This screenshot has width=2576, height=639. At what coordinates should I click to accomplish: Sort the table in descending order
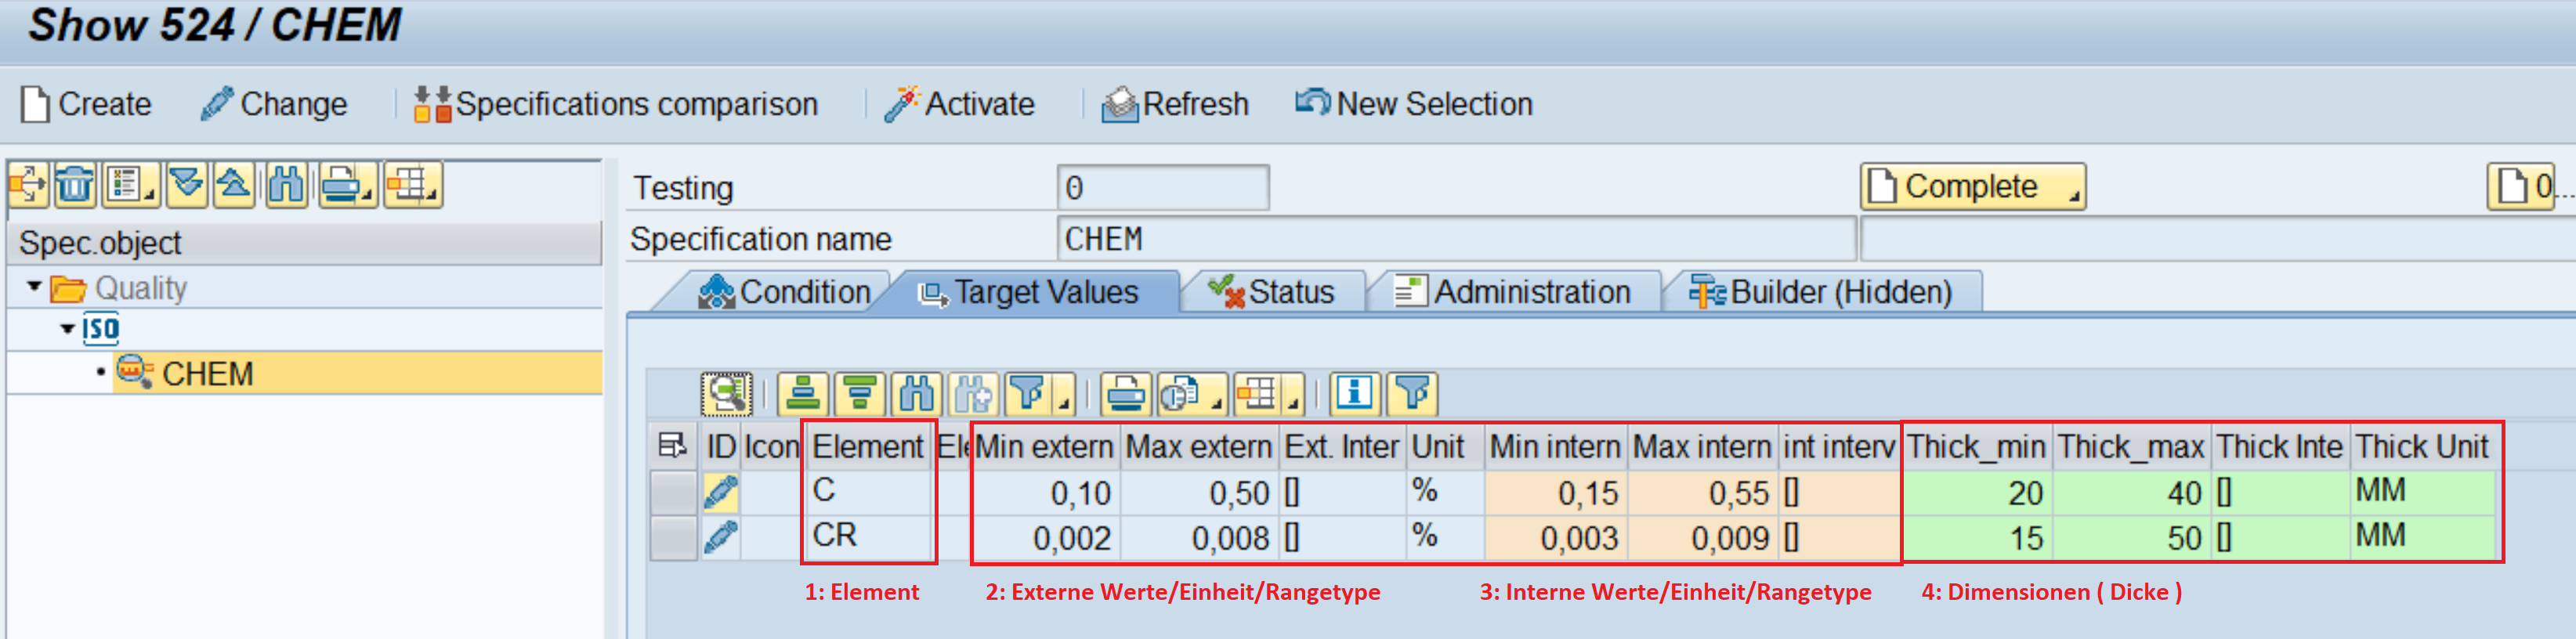(x=859, y=394)
